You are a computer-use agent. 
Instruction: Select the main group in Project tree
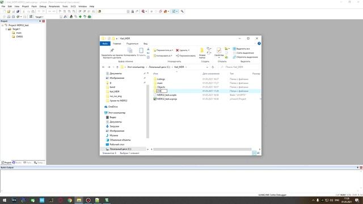[19, 33]
